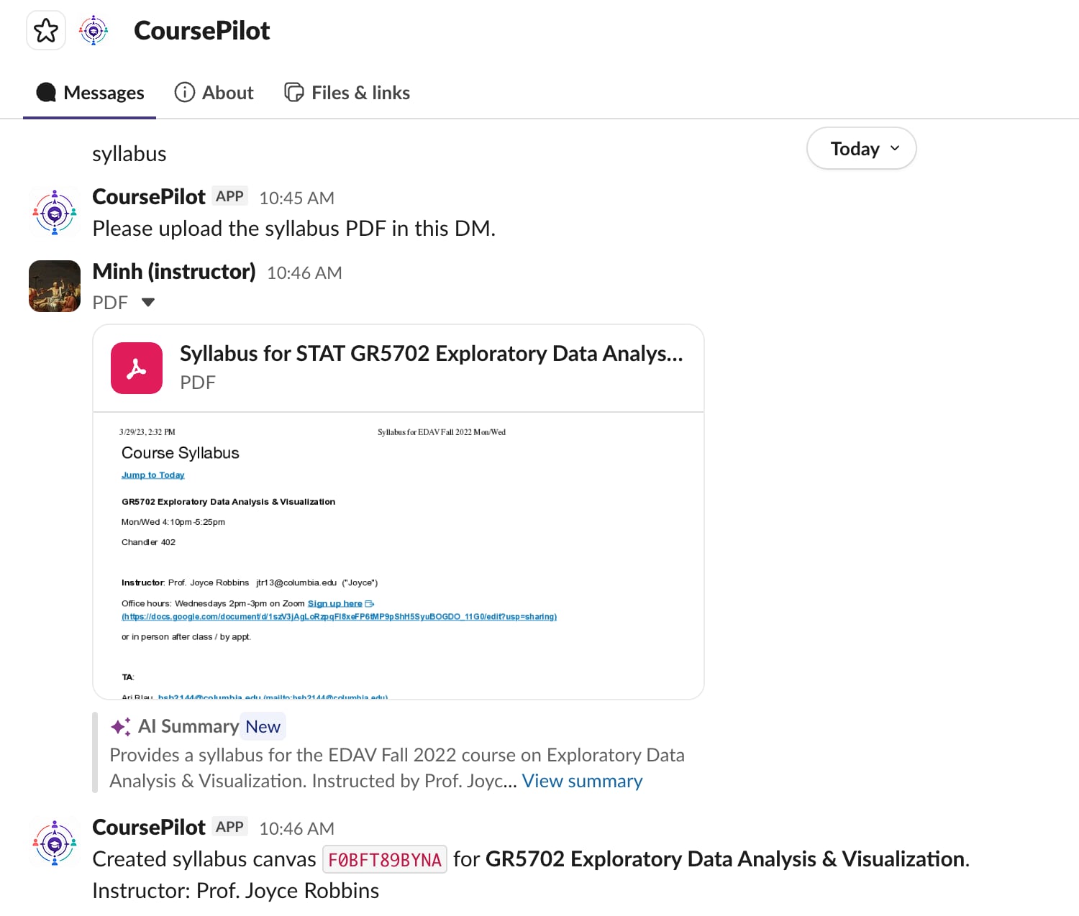This screenshot has width=1079, height=916.
Task: Open the syllabus PDF preview thumbnail
Action: point(399,555)
